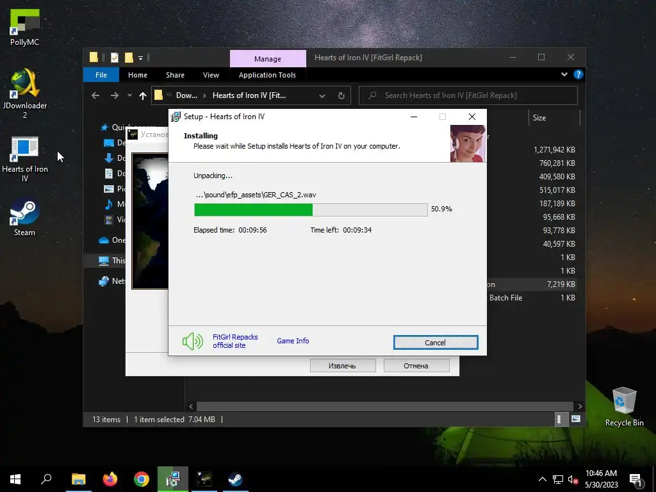Select the Manage contextual tab
The height and width of the screenshot is (492, 656).
[x=268, y=59]
